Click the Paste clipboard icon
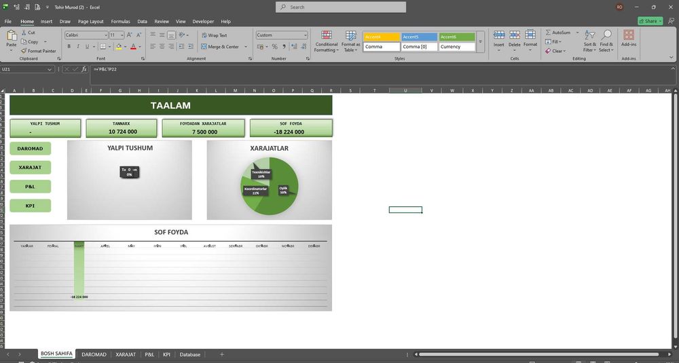This screenshot has height=363, width=679. point(12,36)
